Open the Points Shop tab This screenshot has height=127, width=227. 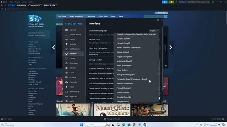pos(103,17)
